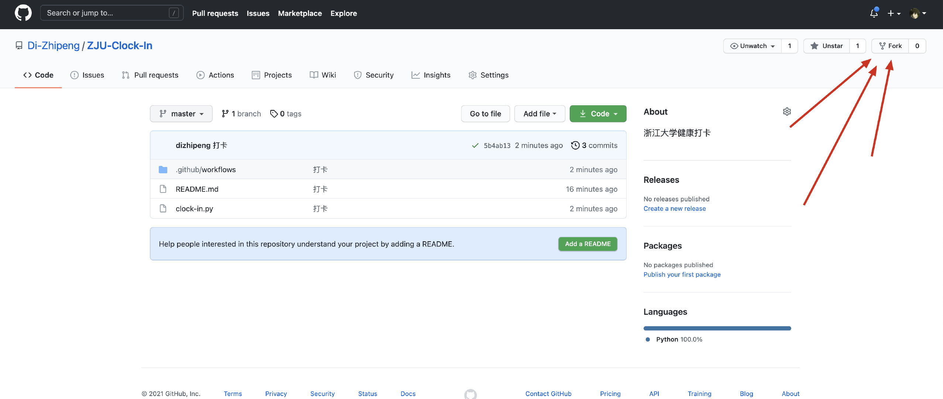This screenshot has width=943, height=399.
Task: Expand the Add file dropdown
Action: point(539,114)
